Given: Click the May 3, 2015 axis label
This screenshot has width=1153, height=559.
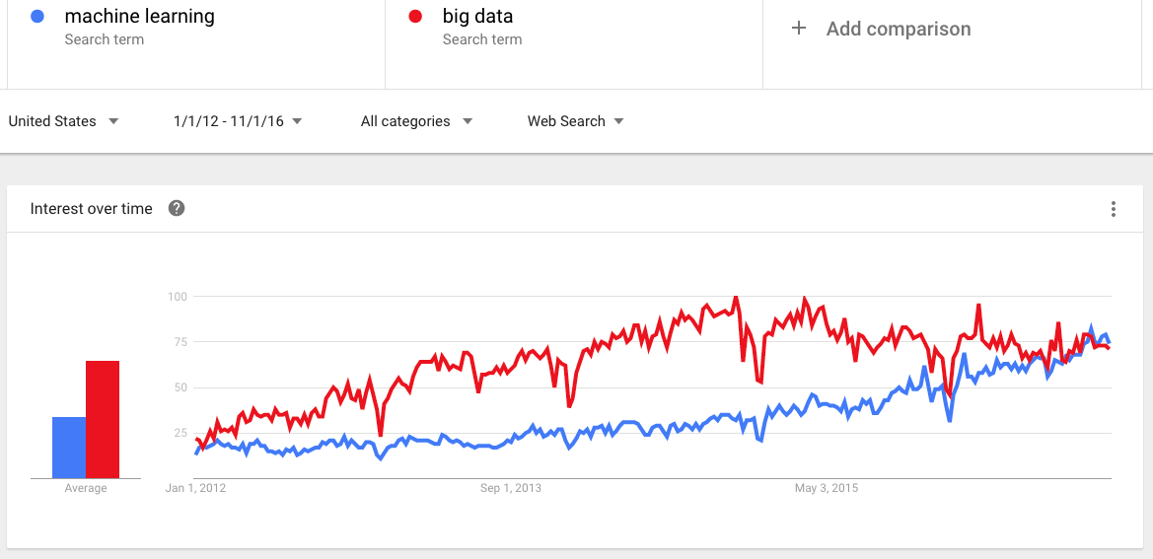Looking at the screenshot, I should coord(827,488).
